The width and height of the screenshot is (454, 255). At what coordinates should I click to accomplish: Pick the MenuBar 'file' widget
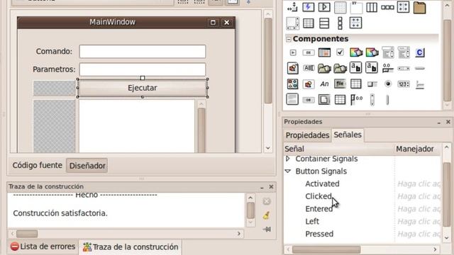click(340, 84)
